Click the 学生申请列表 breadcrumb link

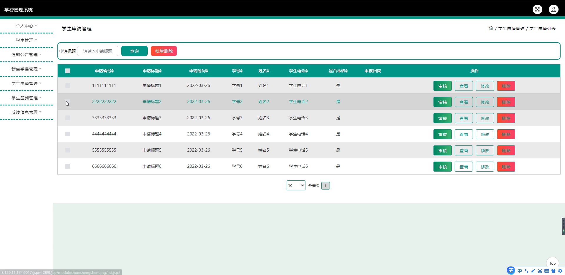coord(543,28)
